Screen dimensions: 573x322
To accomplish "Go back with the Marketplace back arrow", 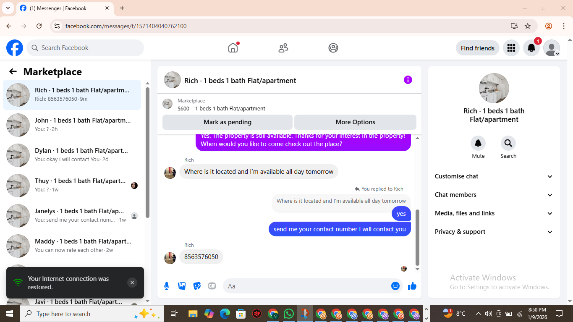I will click(x=13, y=71).
